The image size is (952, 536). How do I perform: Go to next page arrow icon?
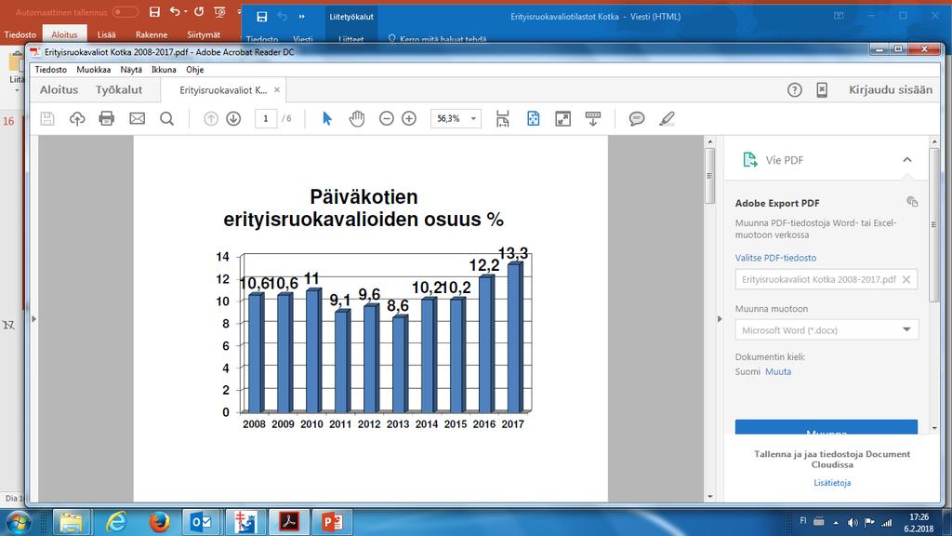pos(233,118)
